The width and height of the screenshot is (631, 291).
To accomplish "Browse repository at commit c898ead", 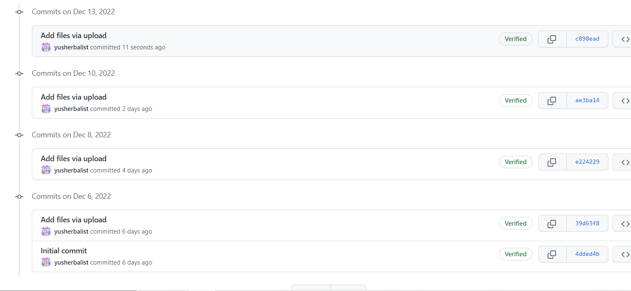I will coord(625,39).
